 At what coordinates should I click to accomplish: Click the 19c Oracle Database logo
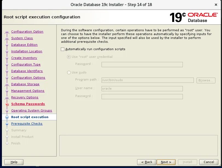[x=194, y=18]
